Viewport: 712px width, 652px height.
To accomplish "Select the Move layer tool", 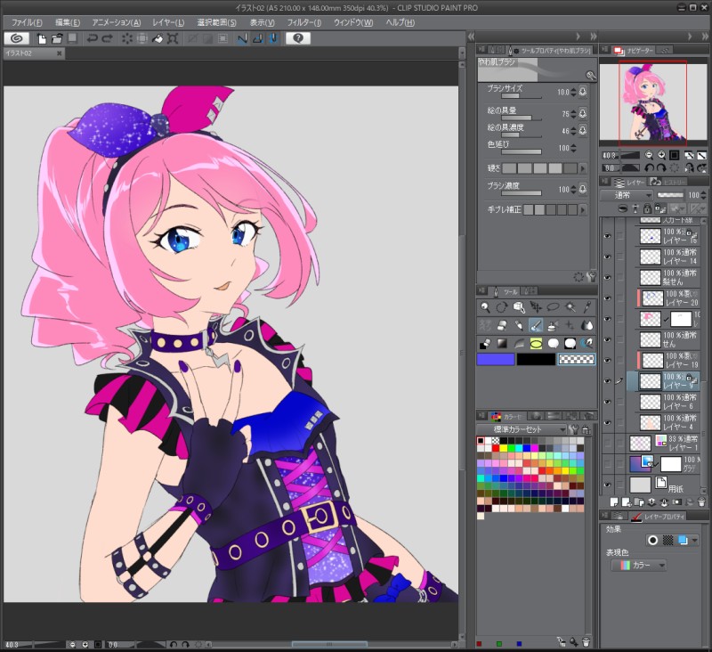I will pyautogui.click(x=536, y=307).
